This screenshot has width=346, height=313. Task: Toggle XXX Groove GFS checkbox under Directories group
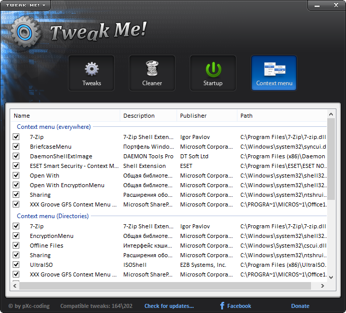click(x=16, y=274)
